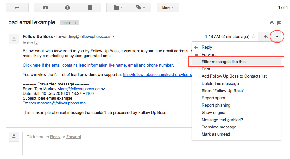Delete email using the trash icon

click(x=90, y=8)
